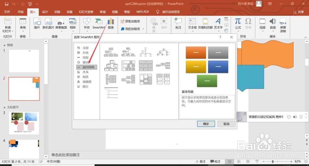This screenshot has height=166, width=309.
Task: Switch to Home (开始) tab
Action: click(x=20, y=12)
